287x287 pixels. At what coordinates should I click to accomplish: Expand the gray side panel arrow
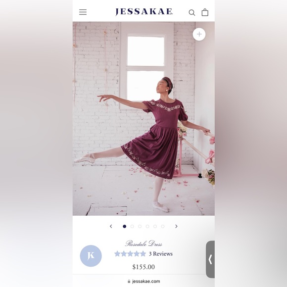click(x=210, y=259)
